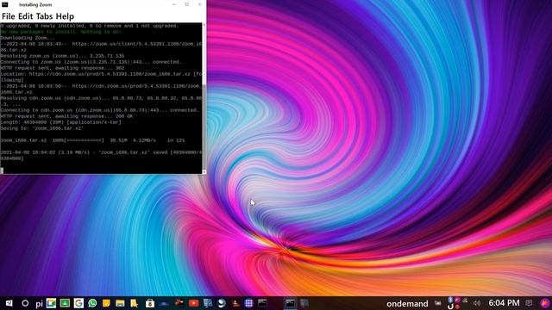Close the Installing Zoom terminal window
This screenshot has width=552, height=310.
199,4
